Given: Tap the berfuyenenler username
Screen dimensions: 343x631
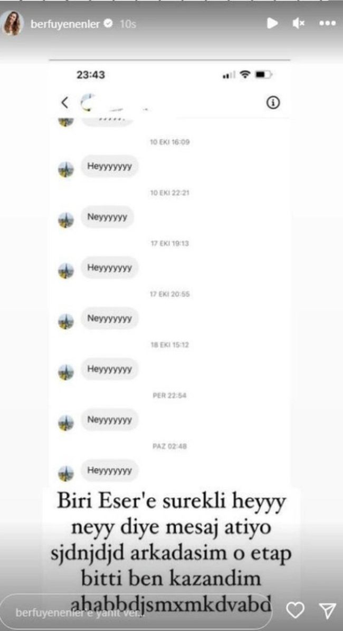Looking at the screenshot, I should tap(65, 24).
